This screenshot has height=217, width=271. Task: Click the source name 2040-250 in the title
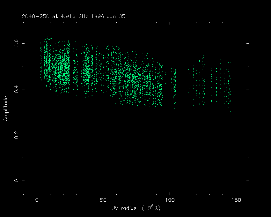click(x=36, y=16)
